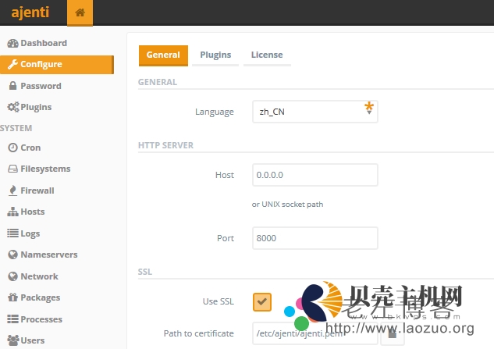The height and width of the screenshot is (349, 494).
Task: Click the Packages gift icon
Action: coord(13,297)
